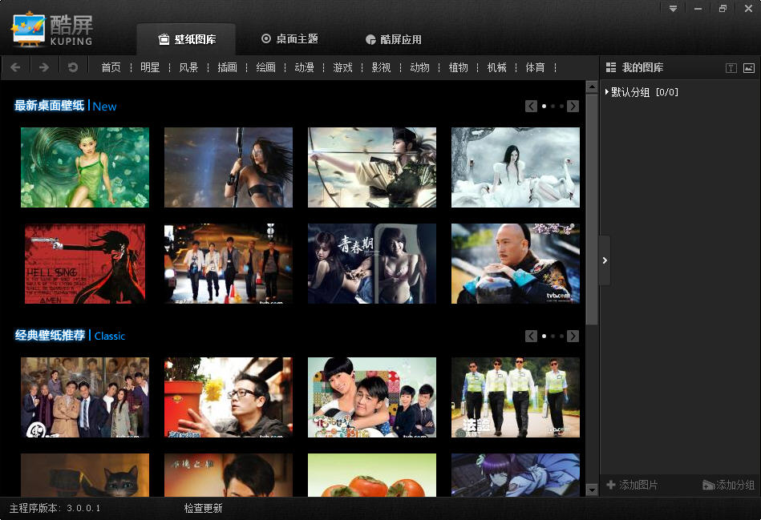
Task: Select the 明星 category
Action: pyautogui.click(x=149, y=67)
